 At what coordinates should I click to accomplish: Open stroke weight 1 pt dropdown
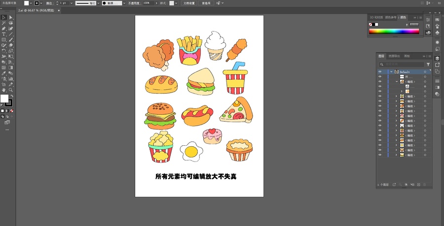(72, 3)
